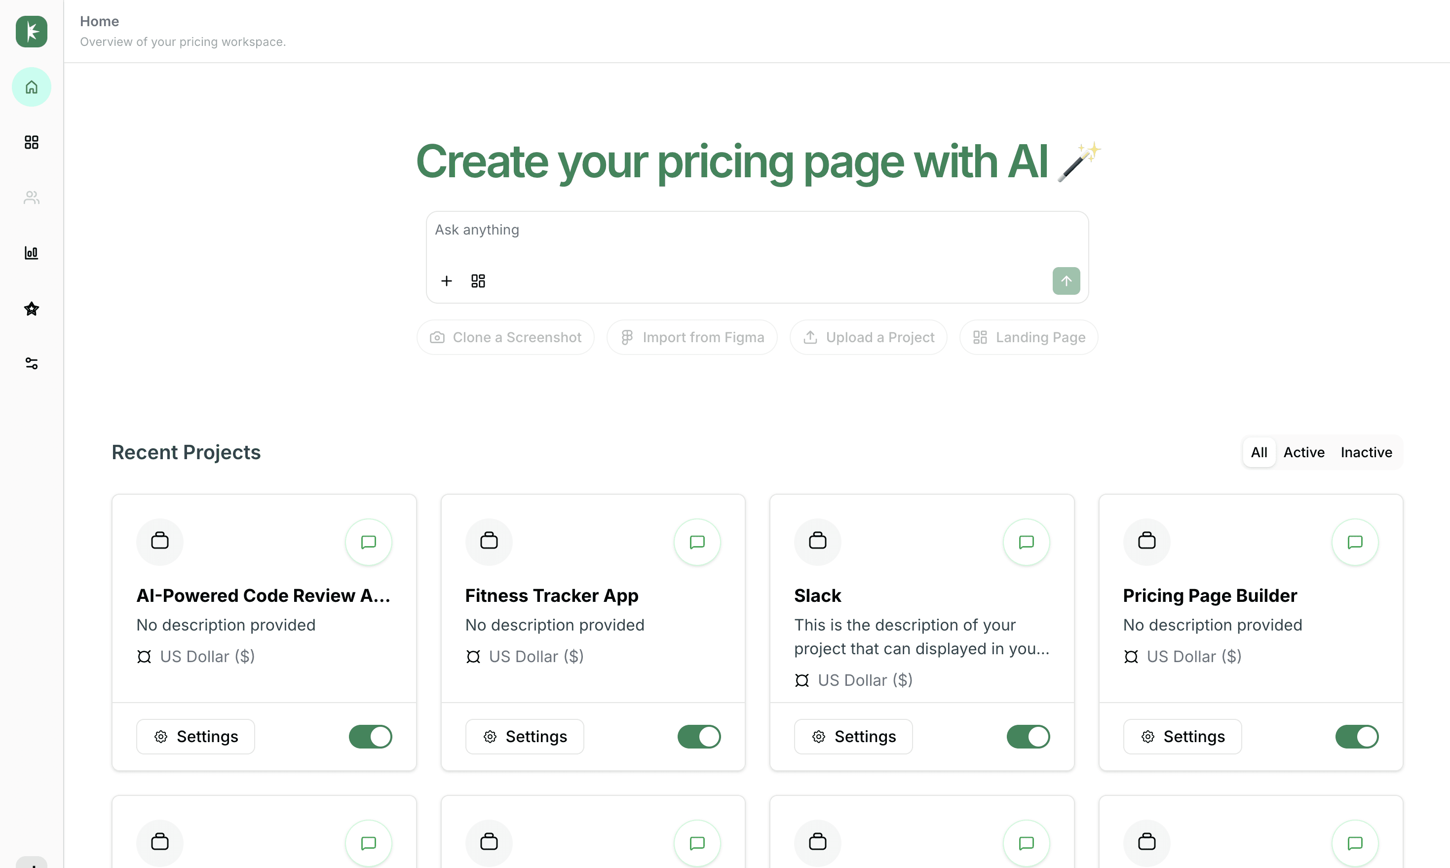Open the chat bubble on the Slack project card
The image size is (1450, 868).
click(1026, 542)
